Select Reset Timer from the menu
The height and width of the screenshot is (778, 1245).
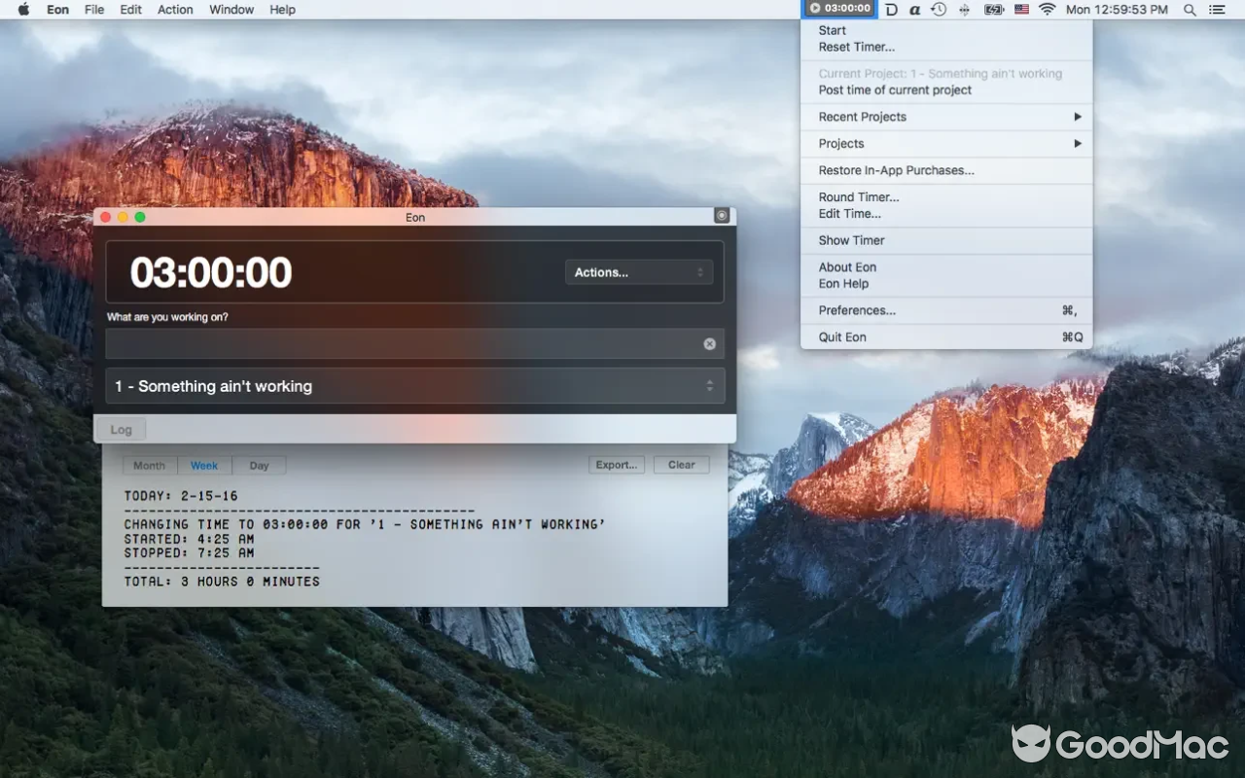tap(856, 47)
